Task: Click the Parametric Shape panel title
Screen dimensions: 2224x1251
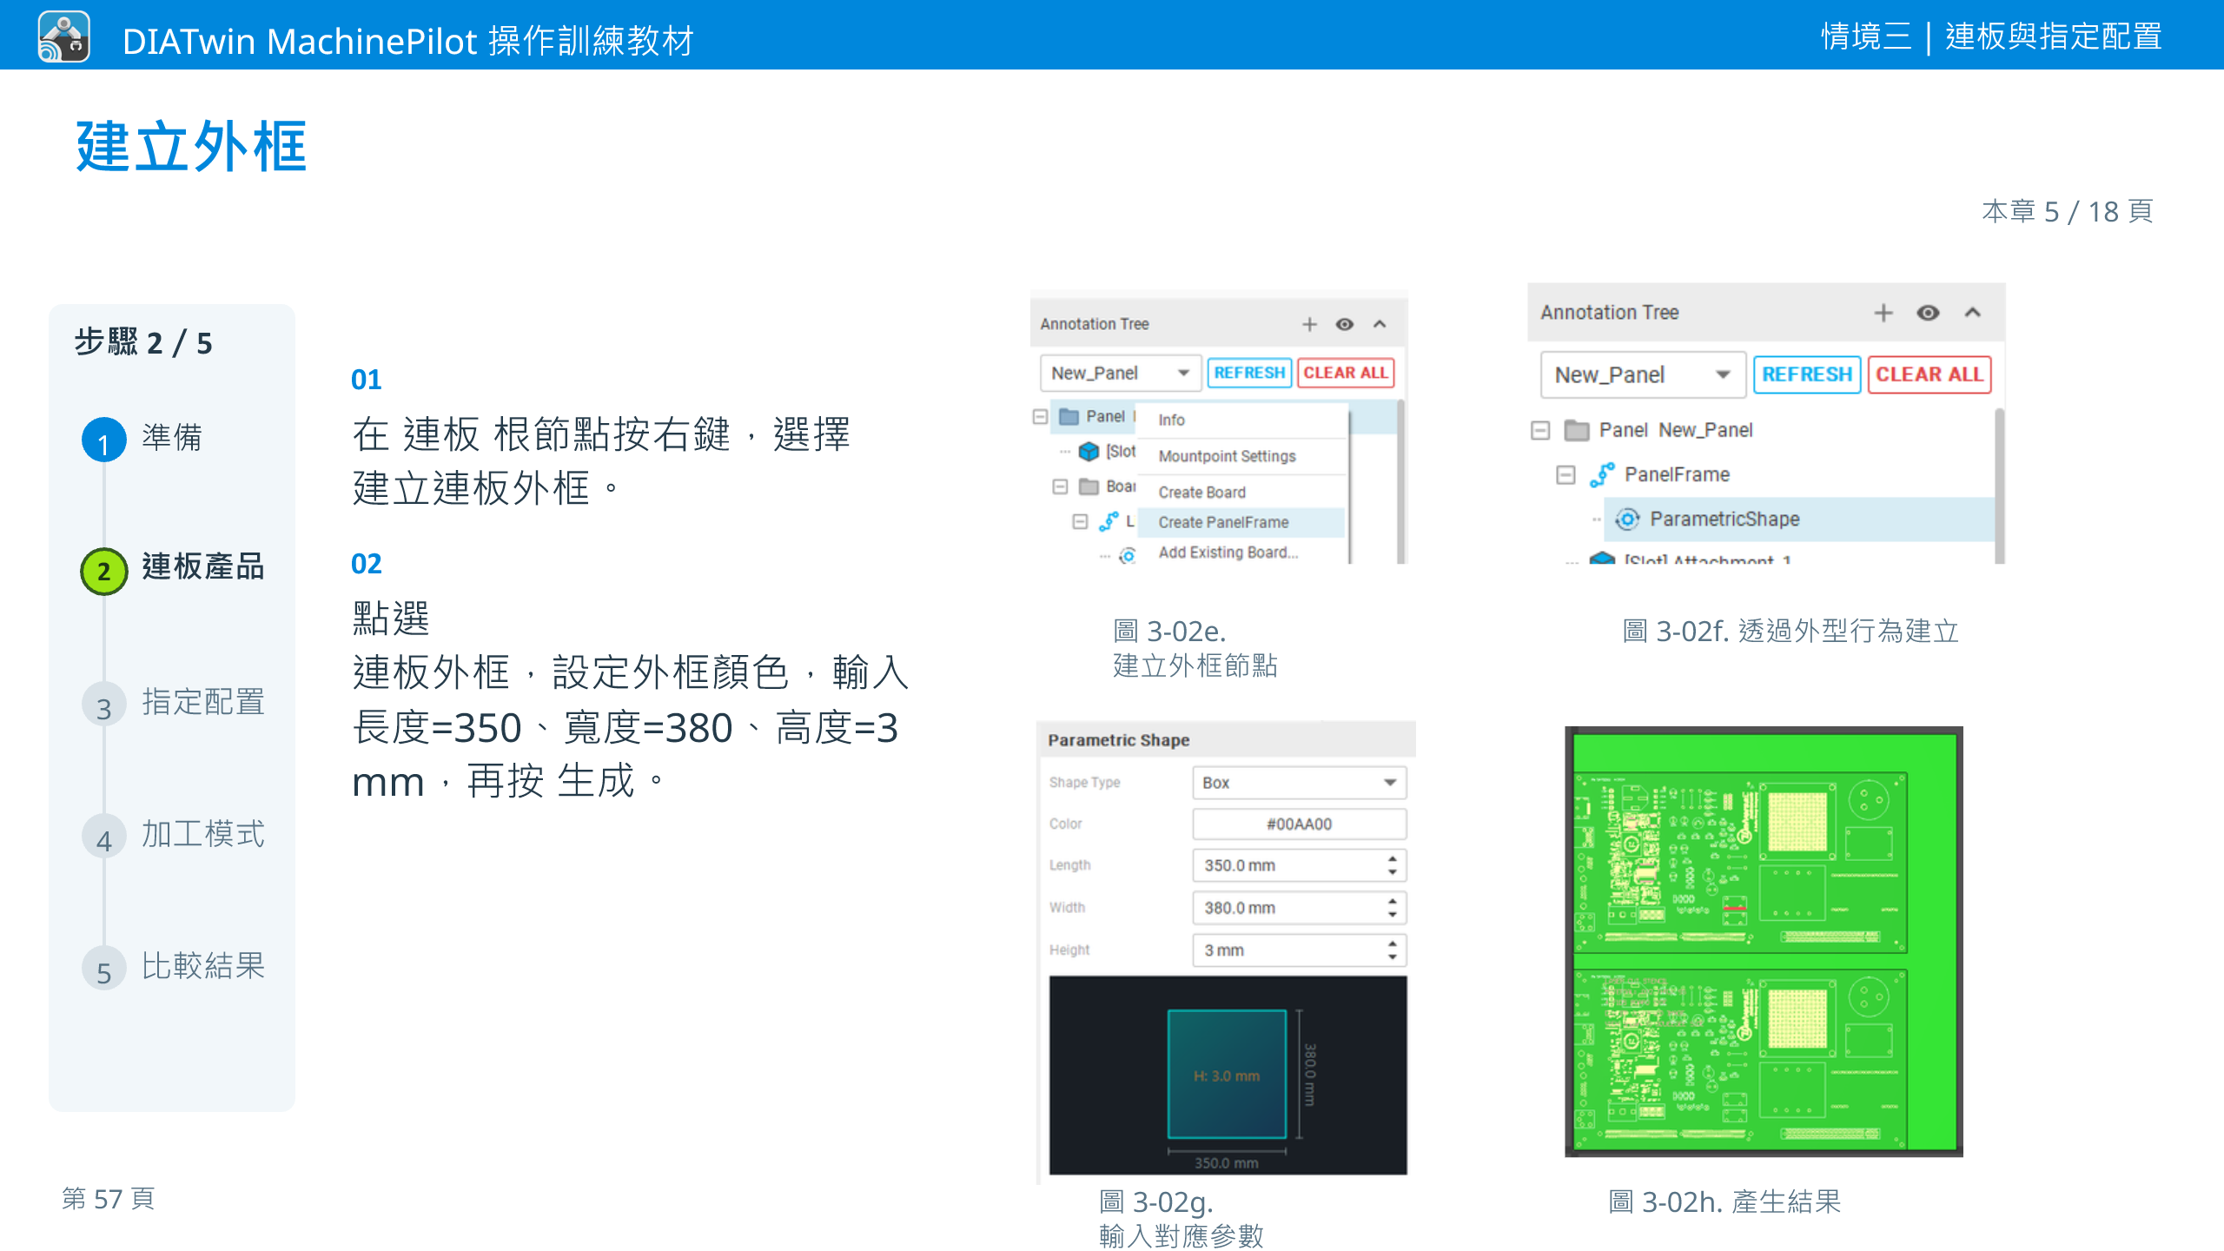Action: coord(1119,740)
